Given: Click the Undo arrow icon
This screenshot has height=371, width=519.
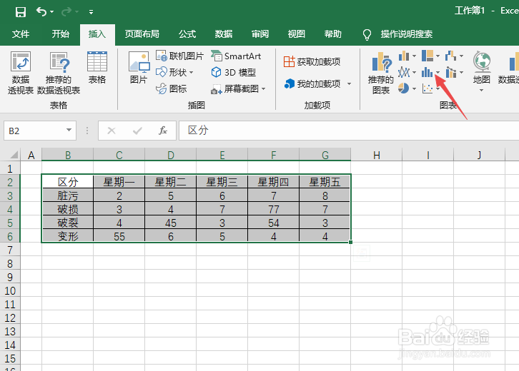Looking at the screenshot, I should pos(41,12).
